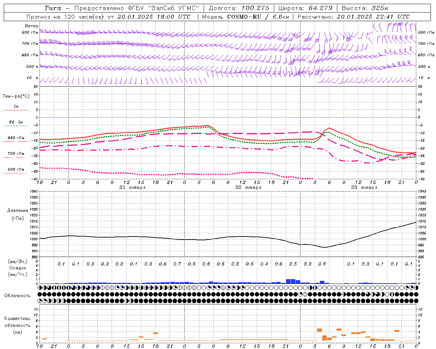Image resolution: width=436 pixels, height=349 pixels.
Task: Click the 700 гПа temperature legend entry
Action: point(16,155)
